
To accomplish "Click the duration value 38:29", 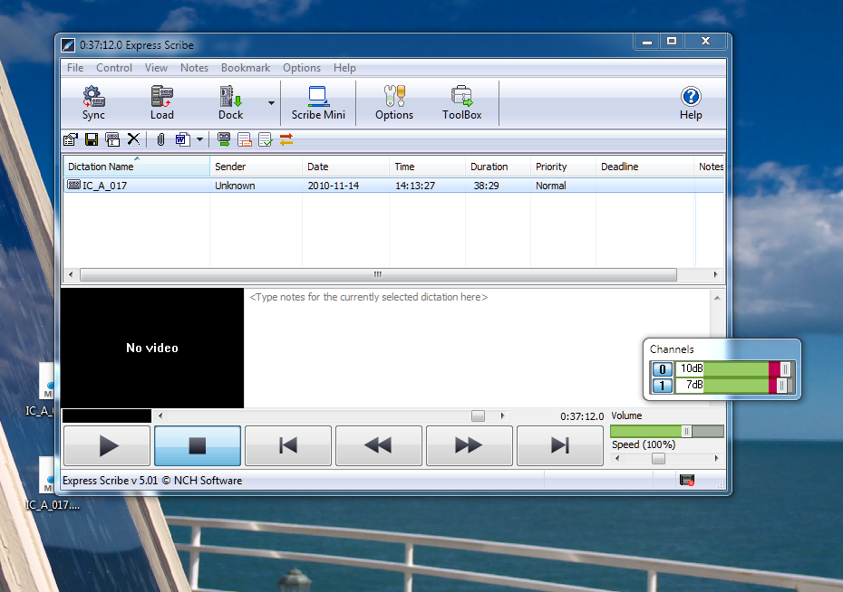I will [x=486, y=186].
